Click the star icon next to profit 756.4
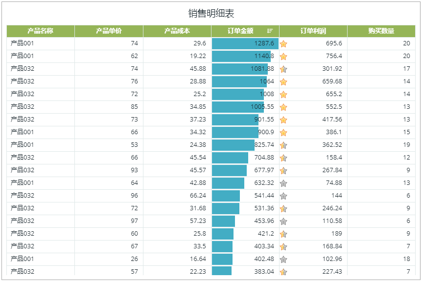Screen dimensions: 421x281 [x=283, y=57]
